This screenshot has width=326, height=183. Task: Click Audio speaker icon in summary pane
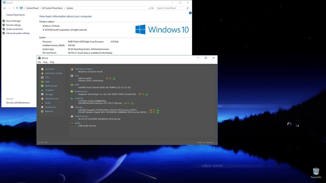point(72,123)
